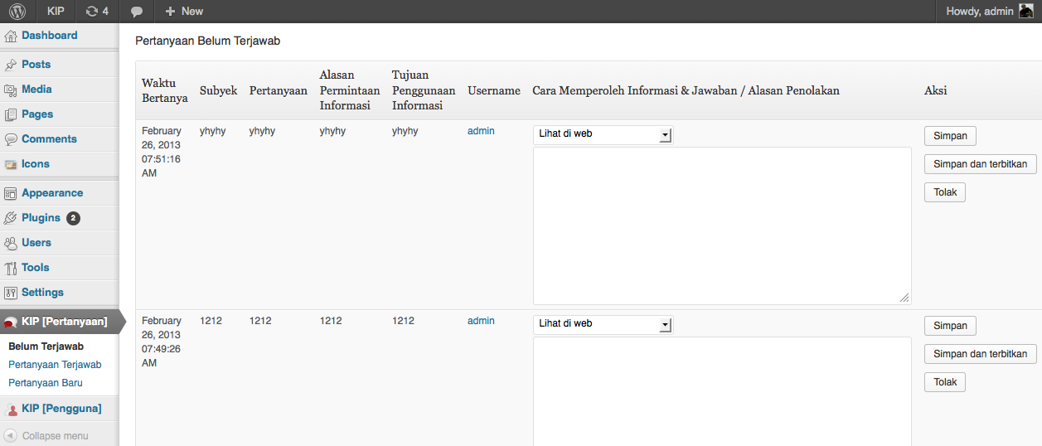Click the Posts pushpin icon

(11, 65)
